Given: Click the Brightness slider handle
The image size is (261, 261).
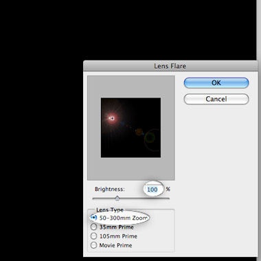Looking at the screenshot, I should coord(117,198).
